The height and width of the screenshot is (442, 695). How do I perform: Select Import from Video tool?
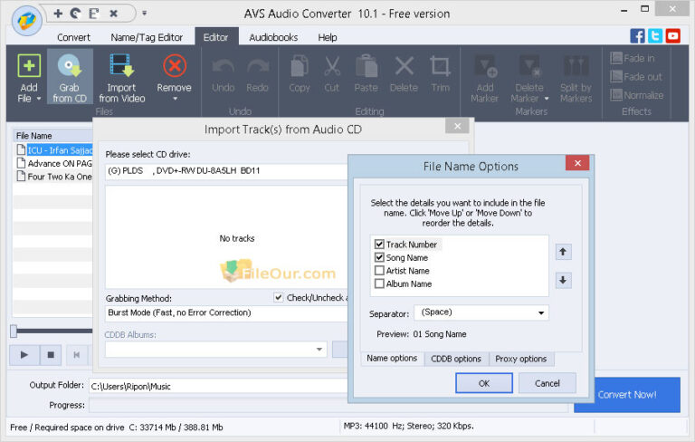click(121, 68)
